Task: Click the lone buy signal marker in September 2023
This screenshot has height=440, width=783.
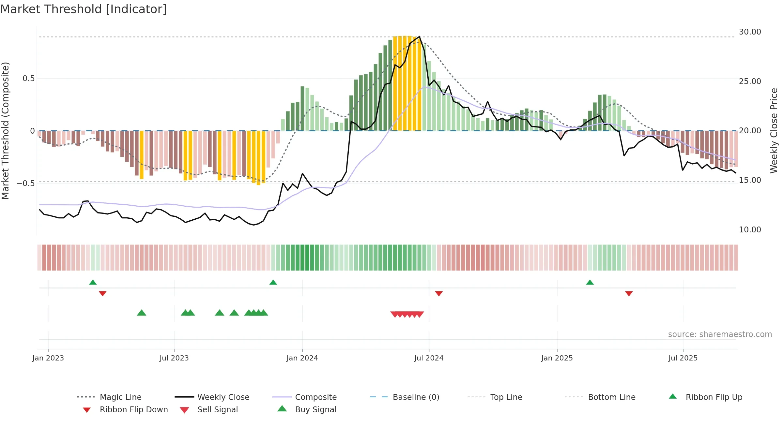Action: pos(220,313)
